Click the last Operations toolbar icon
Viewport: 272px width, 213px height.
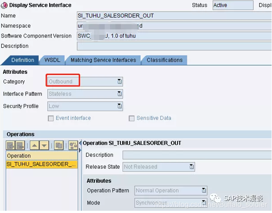point(73,145)
